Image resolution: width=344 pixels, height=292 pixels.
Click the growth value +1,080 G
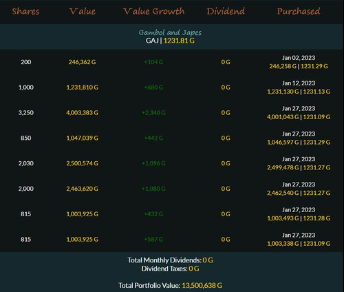[x=153, y=189]
